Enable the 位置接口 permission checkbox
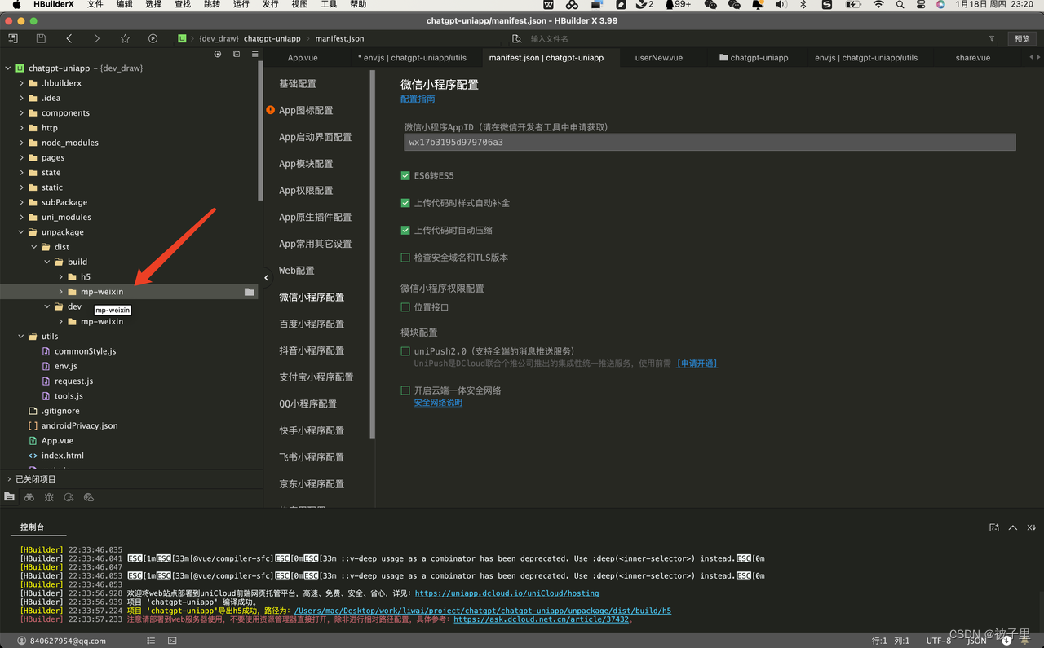1044x648 pixels. [x=405, y=307]
